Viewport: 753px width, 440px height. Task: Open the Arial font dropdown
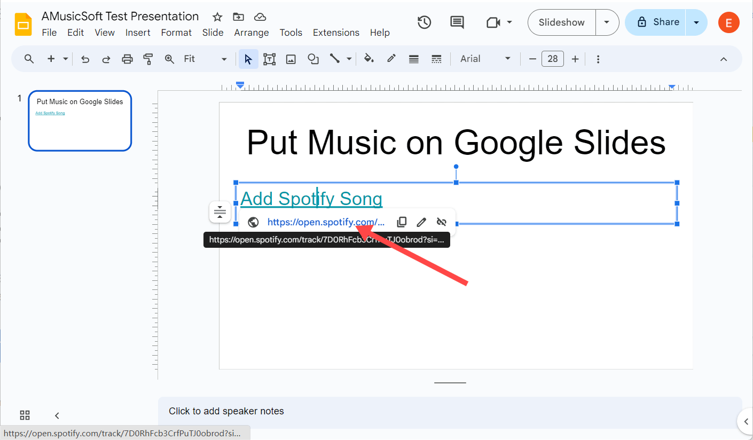[x=485, y=59]
